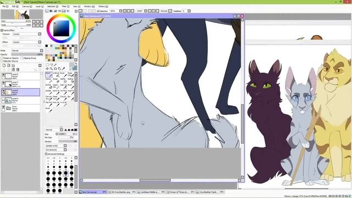The height and width of the screenshot is (198, 352).
Task: Select the highlighted brush size preset
Action: point(65,173)
